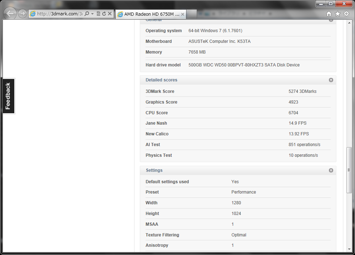355x255 pixels.
Task: Click the 'MSAA' row label
Action: pos(152,224)
